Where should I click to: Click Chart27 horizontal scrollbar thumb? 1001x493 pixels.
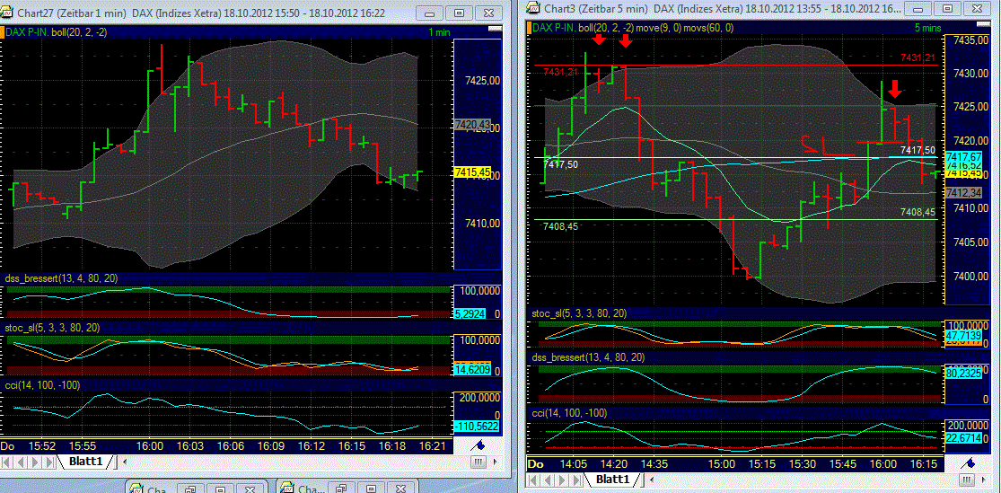[479, 461]
